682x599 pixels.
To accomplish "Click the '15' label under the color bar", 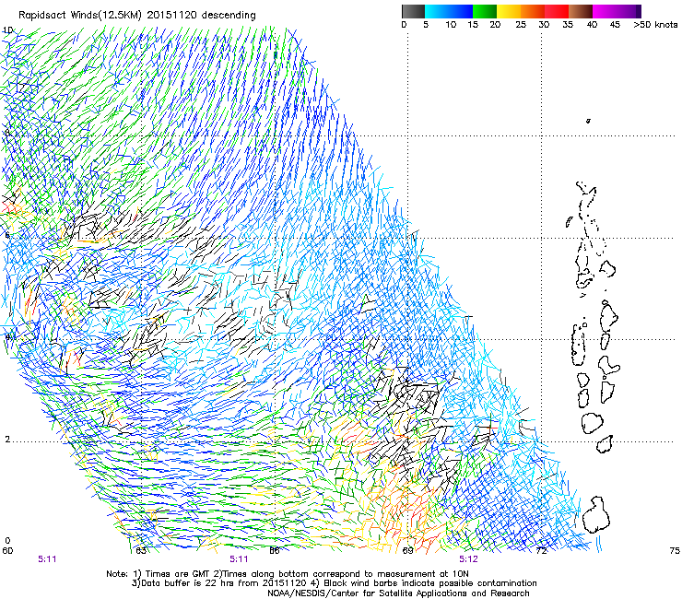I will pos(473,25).
